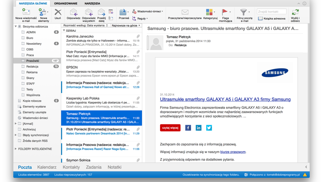The width and height of the screenshot is (323, 182).
Task: Click the Przenieś move icon
Action: (123, 12)
